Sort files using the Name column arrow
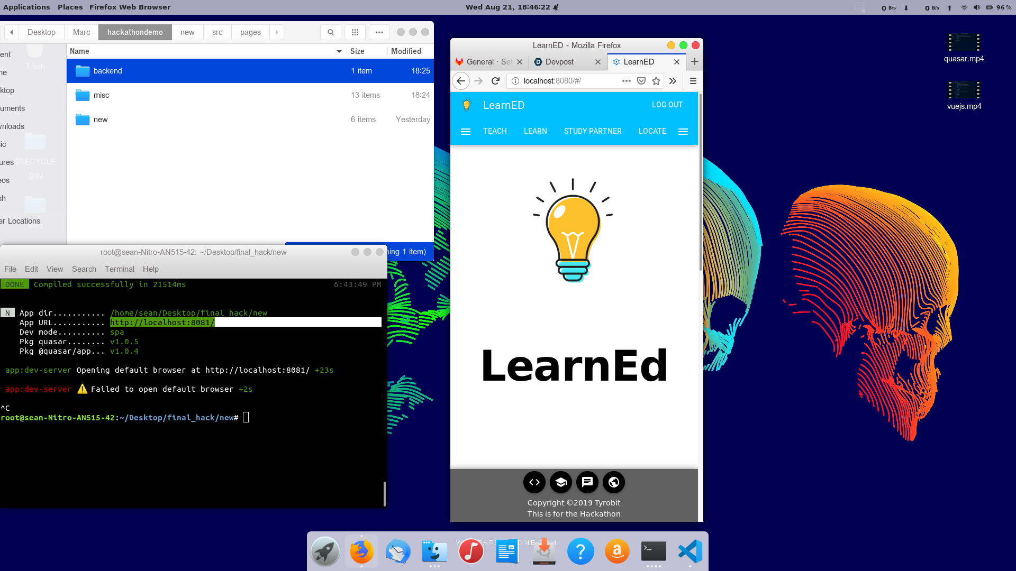Viewport: 1016px width, 571px height. (339, 51)
